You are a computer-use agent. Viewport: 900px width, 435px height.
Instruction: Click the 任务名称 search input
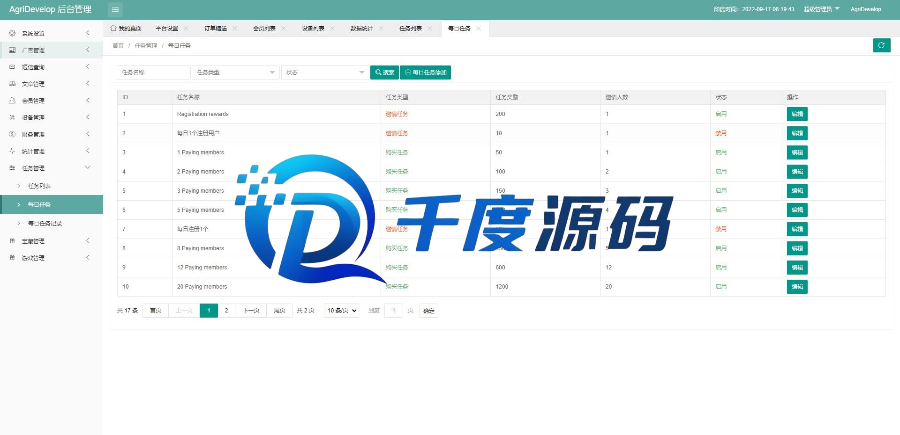154,72
